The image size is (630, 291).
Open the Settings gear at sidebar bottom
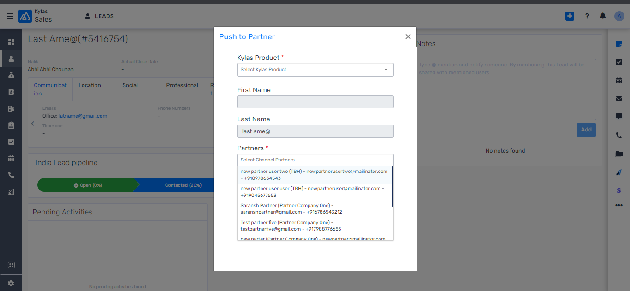(11, 283)
